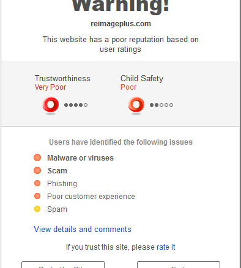Viewport: 241px width, 268px height.
Task: Click the orange Child Safety ring icon
Action: [136, 105]
